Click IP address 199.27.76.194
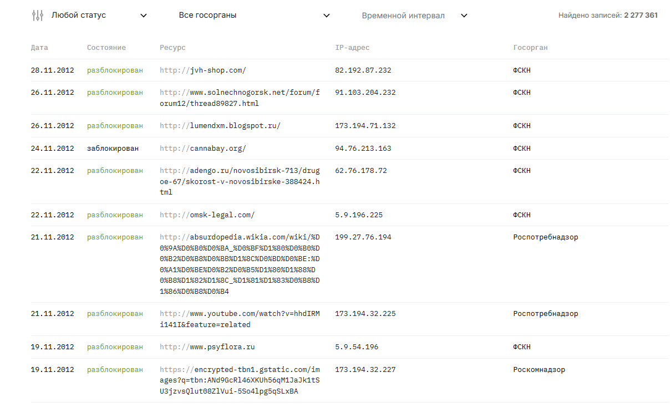 [363, 237]
